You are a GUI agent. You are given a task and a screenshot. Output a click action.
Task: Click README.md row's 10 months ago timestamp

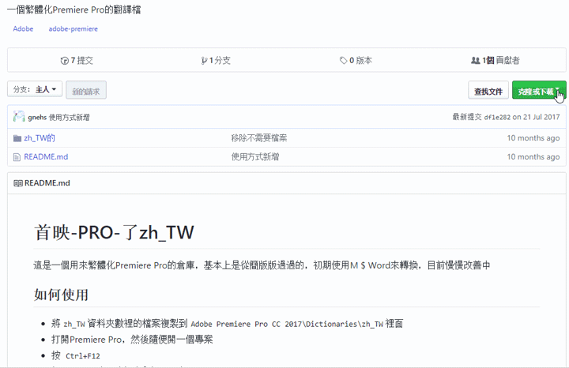[x=533, y=156]
